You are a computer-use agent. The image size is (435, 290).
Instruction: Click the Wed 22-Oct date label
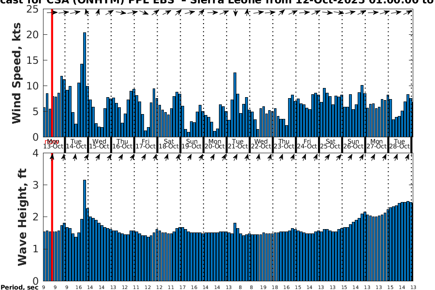click(x=261, y=144)
